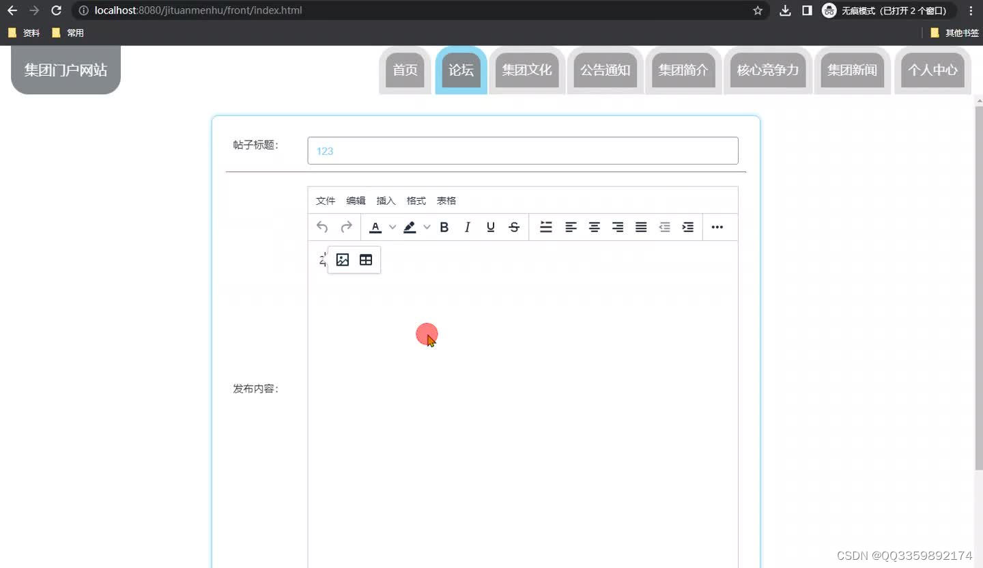Viewport: 983px width, 568px height.
Task: Select the 论坛 navigation tab
Action: tap(461, 70)
